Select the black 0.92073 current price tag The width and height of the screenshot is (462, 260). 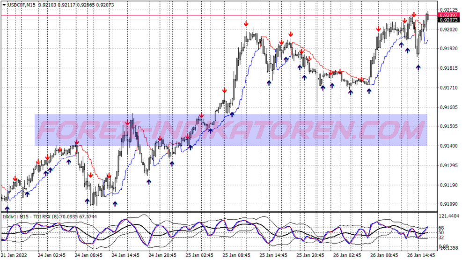click(x=449, y=20)
